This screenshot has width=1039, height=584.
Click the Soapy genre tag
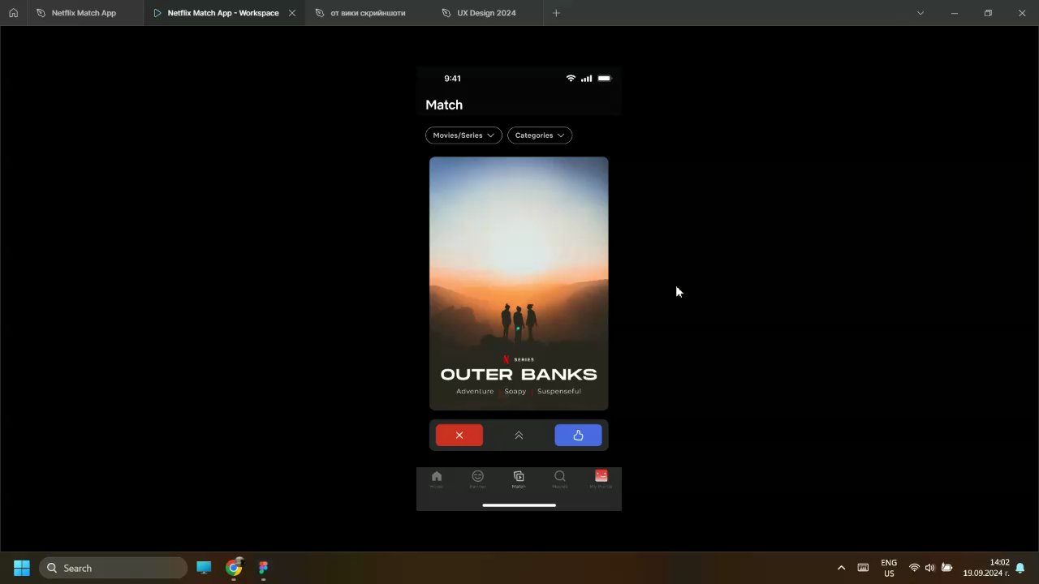tap(515, 391)
